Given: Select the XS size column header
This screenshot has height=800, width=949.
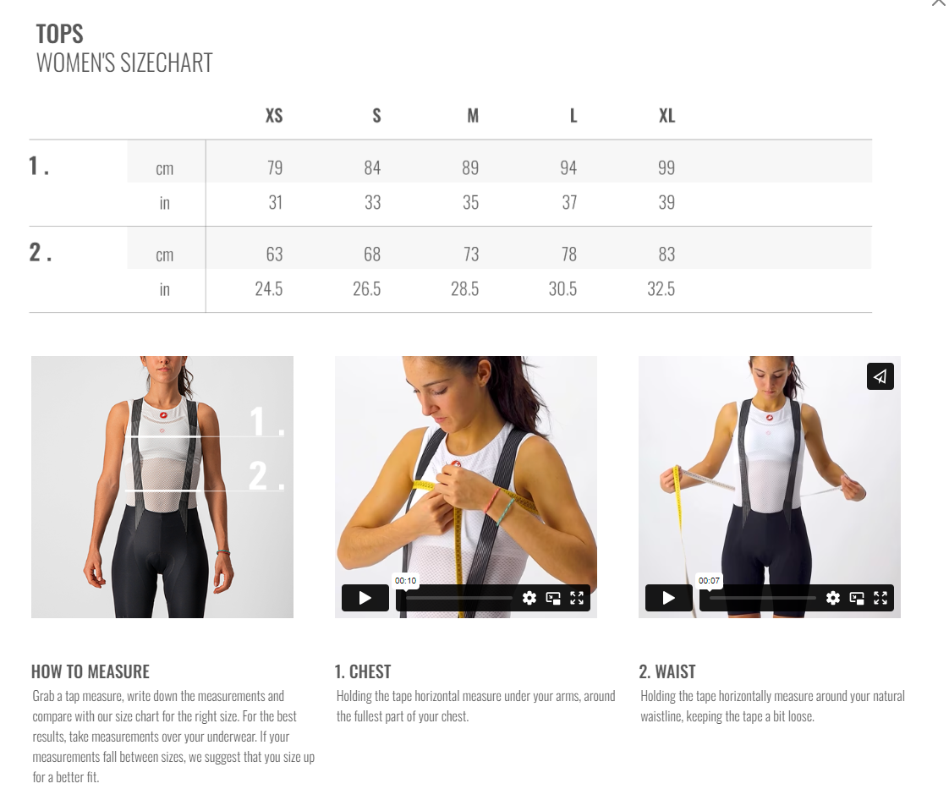Looking at the screenshot, I should (x=274, y=116).
